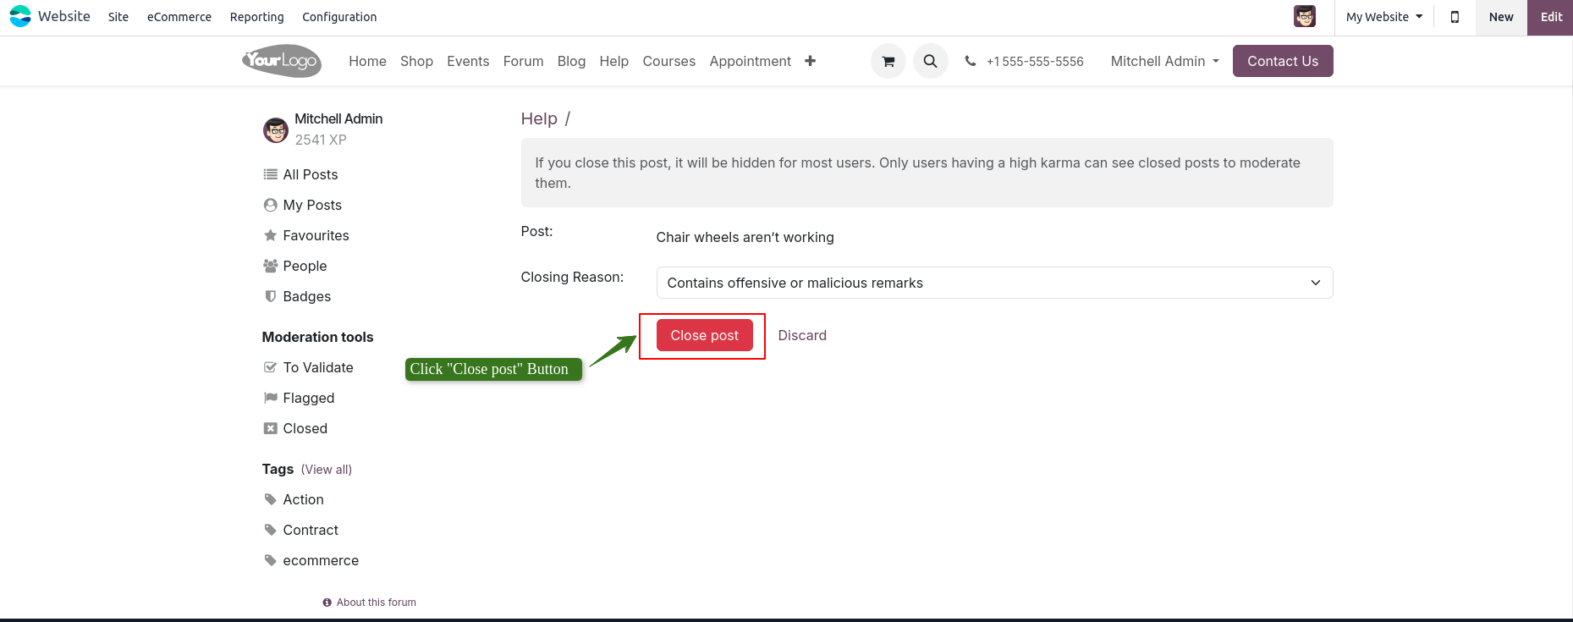The width and height of the screenshot is (1573, 622).
Task: Click the user avatar in top bar
Action: click(x=1304, y=17)
